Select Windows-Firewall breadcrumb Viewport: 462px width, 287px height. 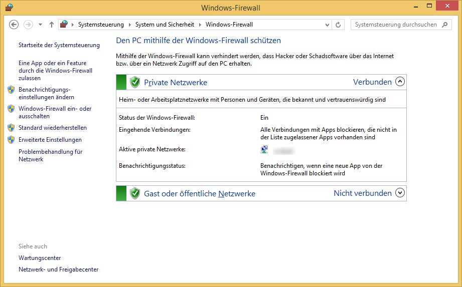[x=229, y=25]
